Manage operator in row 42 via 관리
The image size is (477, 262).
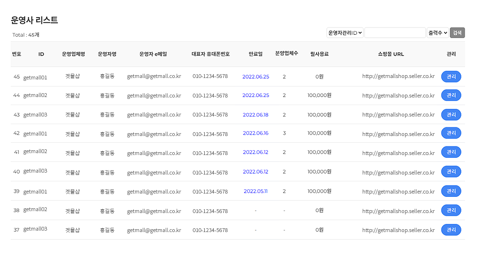(451, 133)
